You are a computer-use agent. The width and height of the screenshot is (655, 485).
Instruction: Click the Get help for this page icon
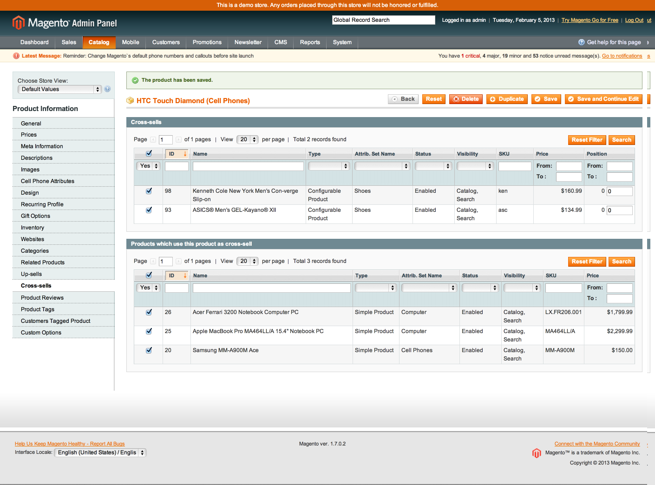click(x=582, y=42)
